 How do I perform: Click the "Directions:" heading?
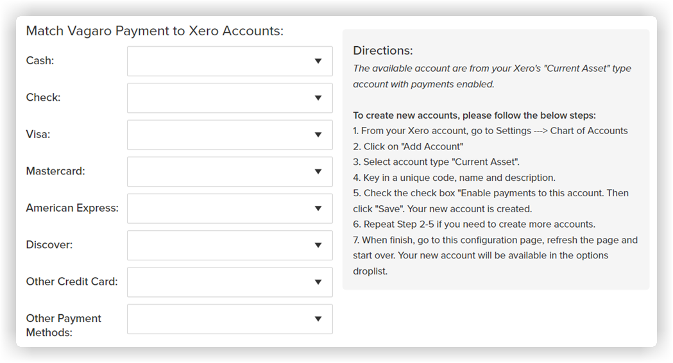383,51
